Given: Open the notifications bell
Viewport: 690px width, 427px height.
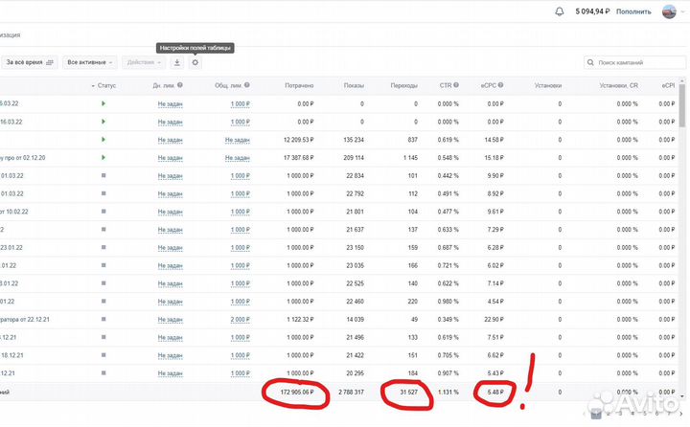Looking at the screenshot, I should click(x=560, y=11).
